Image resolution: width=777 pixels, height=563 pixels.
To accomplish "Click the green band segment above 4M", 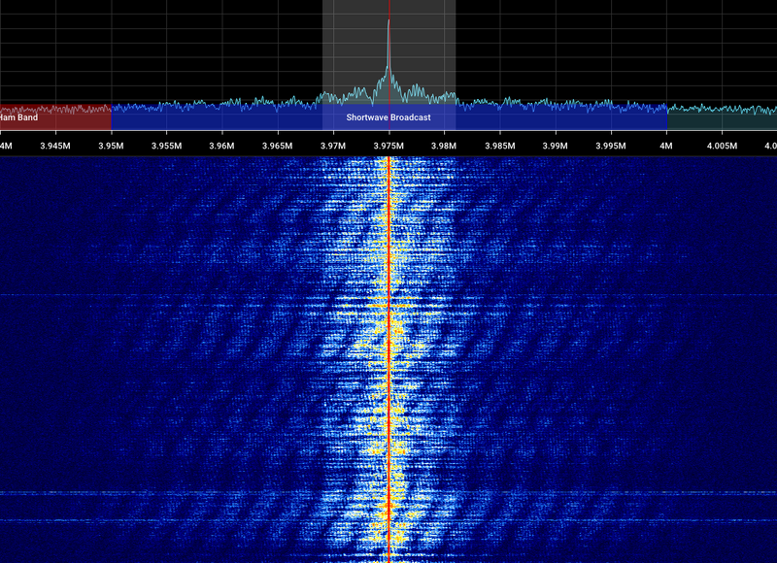I will [722, 117].
